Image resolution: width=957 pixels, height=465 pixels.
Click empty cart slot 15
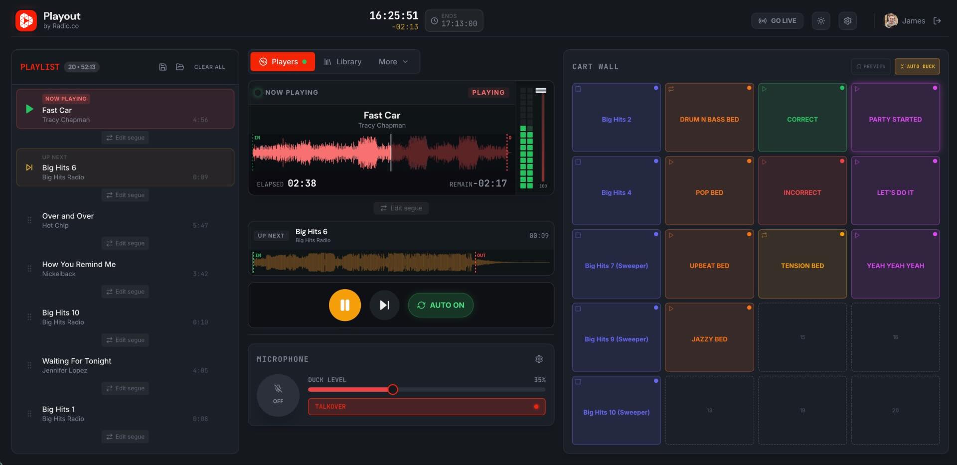coord(802,337)
